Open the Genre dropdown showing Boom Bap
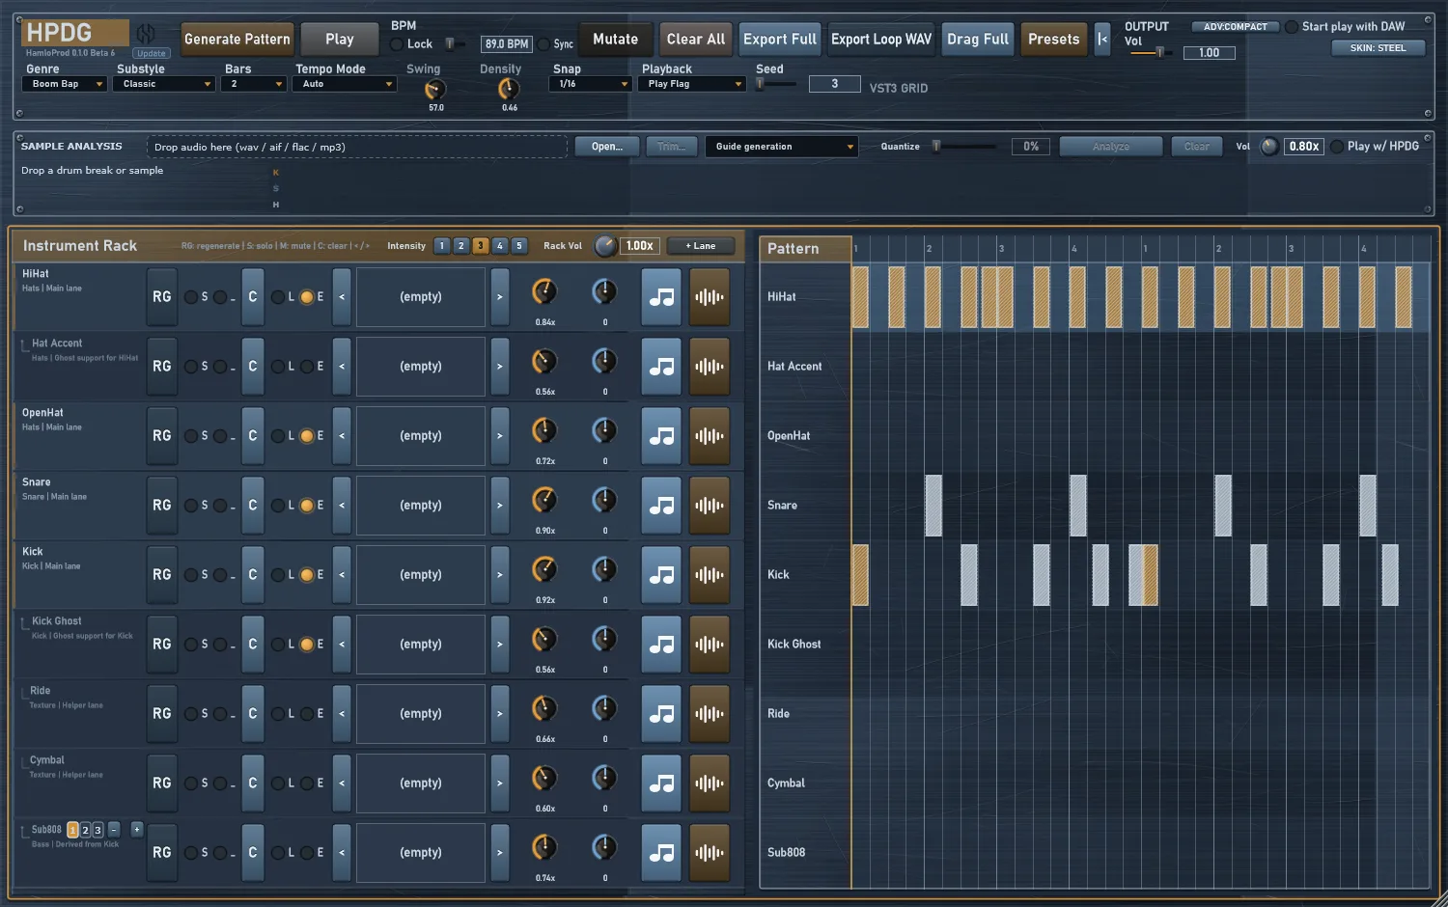The width and height of the screenshot is (1448, 907). coord(64,84)
